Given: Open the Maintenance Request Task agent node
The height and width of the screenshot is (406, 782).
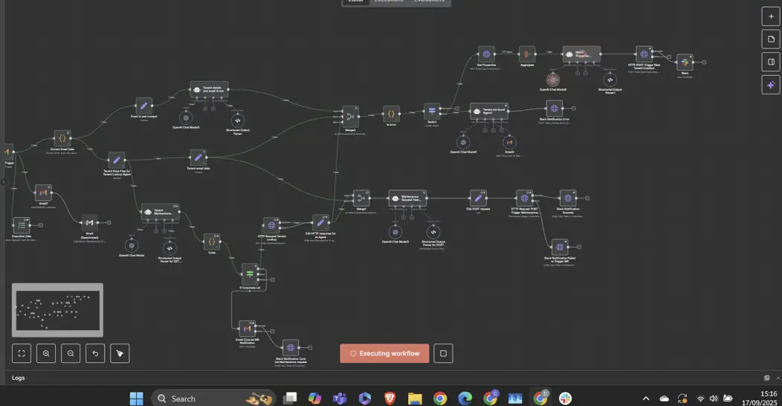Looking at the screenshot, I should tap(407, 198).
